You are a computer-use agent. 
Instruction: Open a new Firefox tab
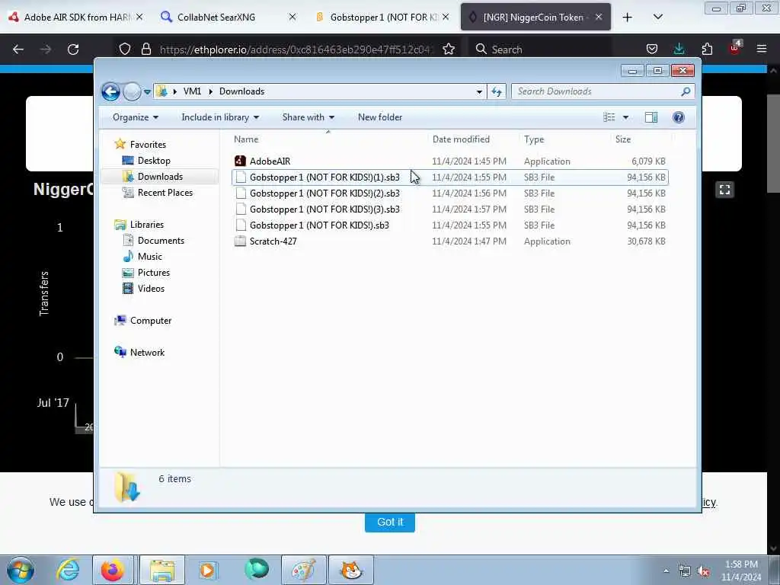628,18
